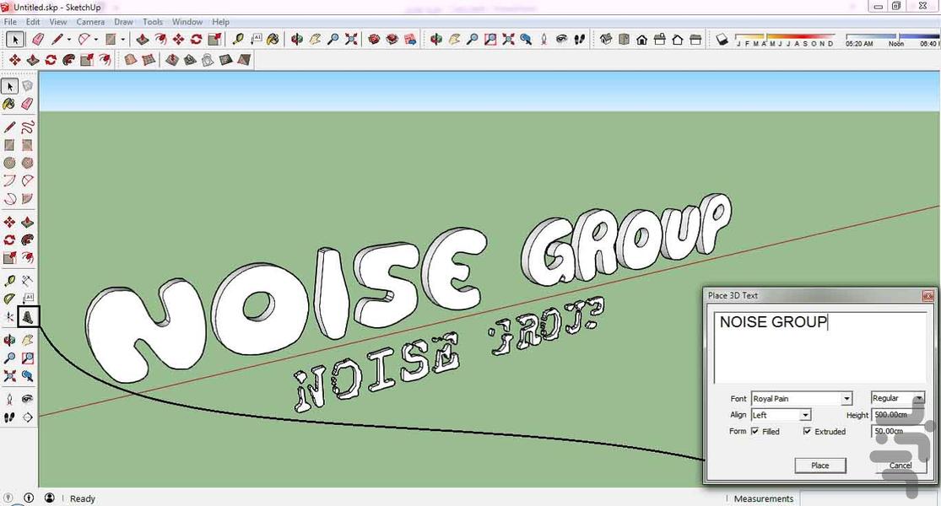This screenshot has height=506, width=941.
Task: Choose the Paint Bucket tool in top toolbar
Action: (x=273, y=39)
